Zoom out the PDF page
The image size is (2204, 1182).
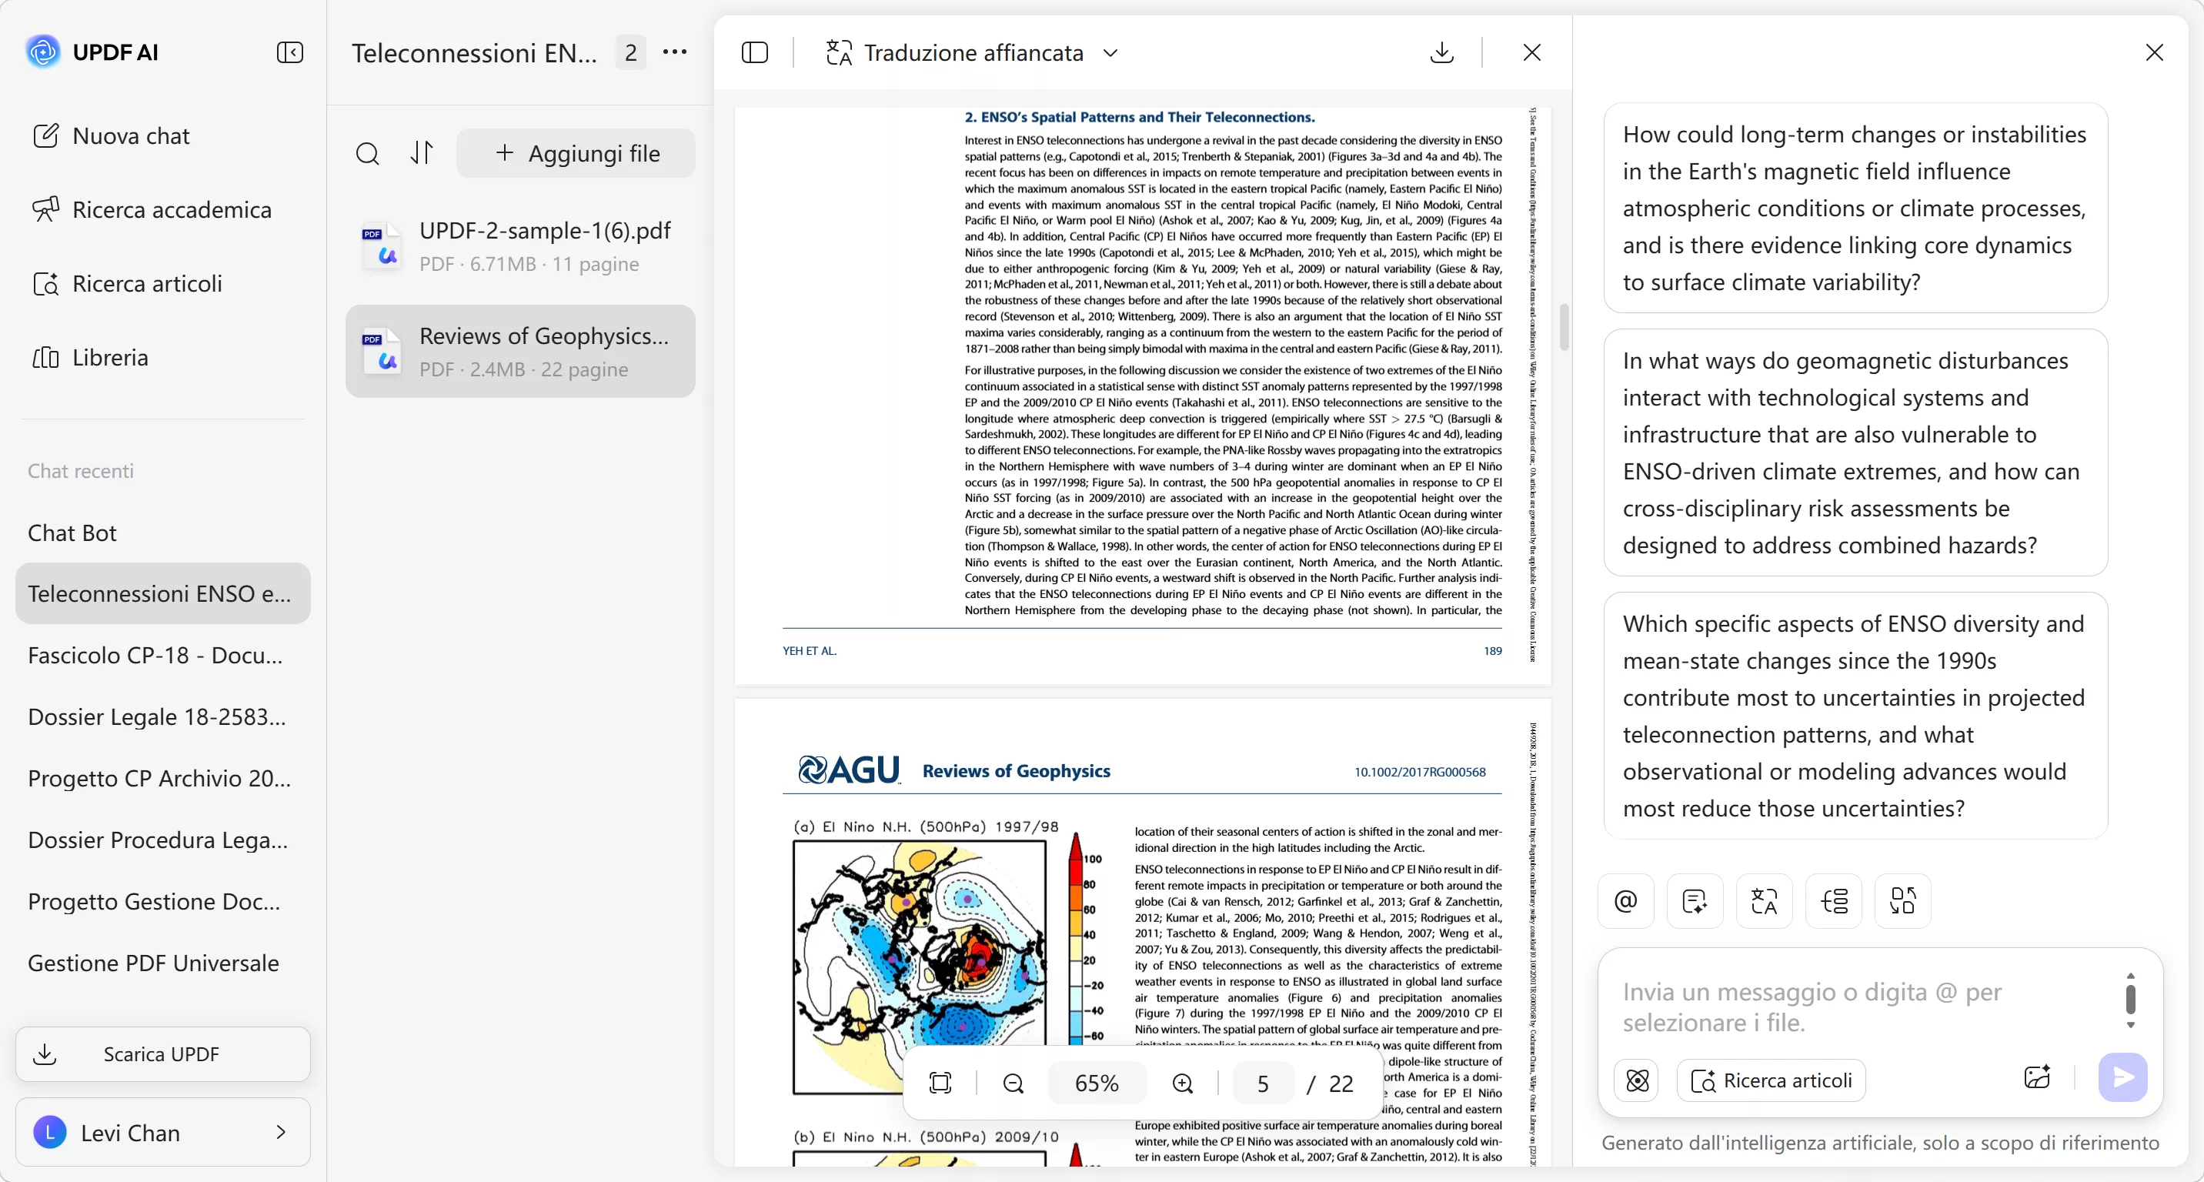pos(1013,1083)
